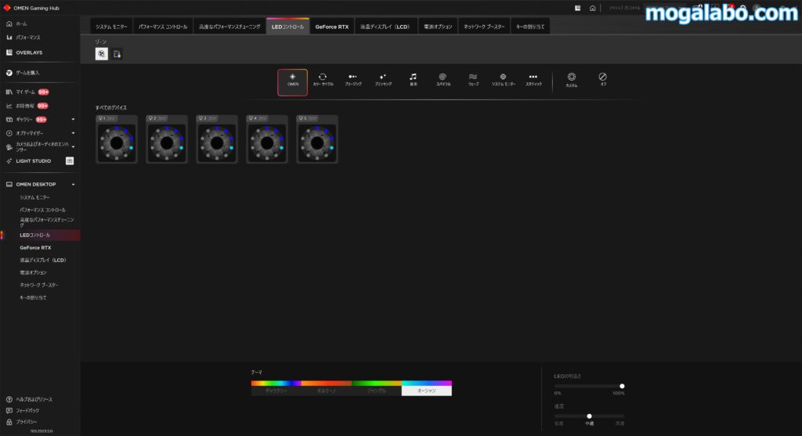Open the Custom (カスタム) lighting mode

571,80
